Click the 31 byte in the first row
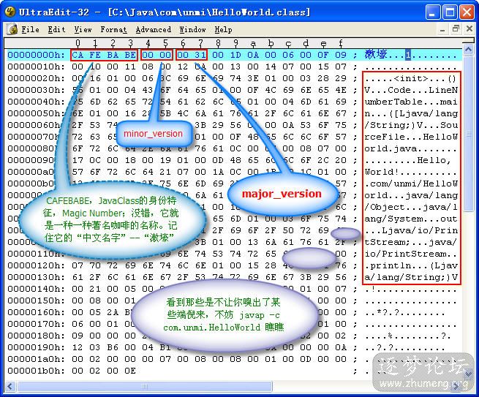The image size is (479, 397). click(200, 55)
